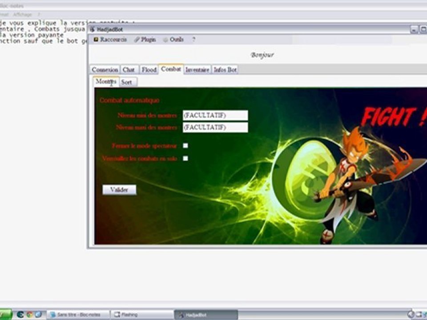Open Affichage menu in Bloc-notes
This screenshot has height=320, width=427.
point(23,14)
